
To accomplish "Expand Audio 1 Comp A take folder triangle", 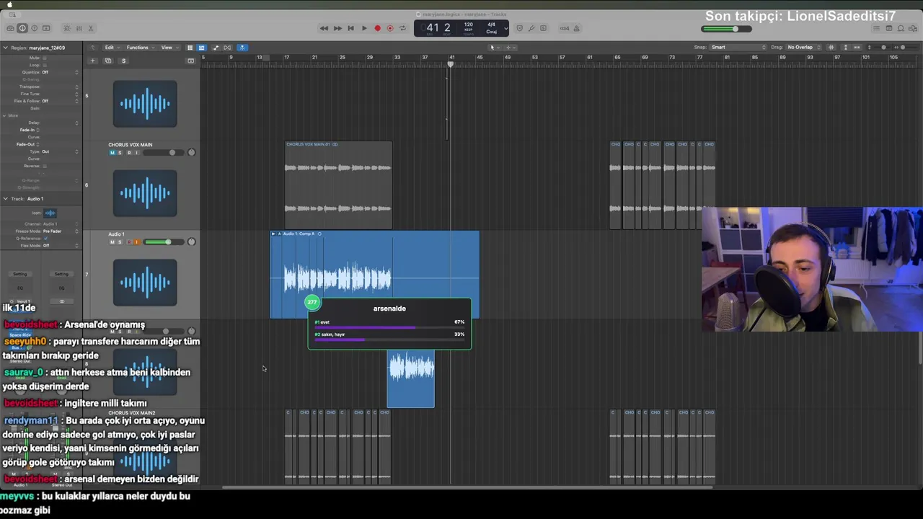I will (273, 234).
